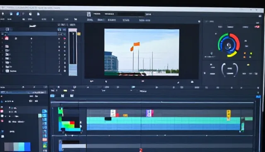This screenshot has width=265, height=152.
Task: Click the yellow-green indicator above the timeline toolbar
Action: click(x=65, y=90)
